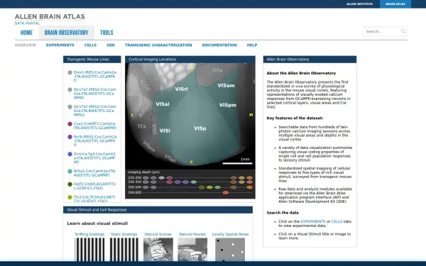Open the Locally Sparse Noise stimulus link

tap(230, 234)
